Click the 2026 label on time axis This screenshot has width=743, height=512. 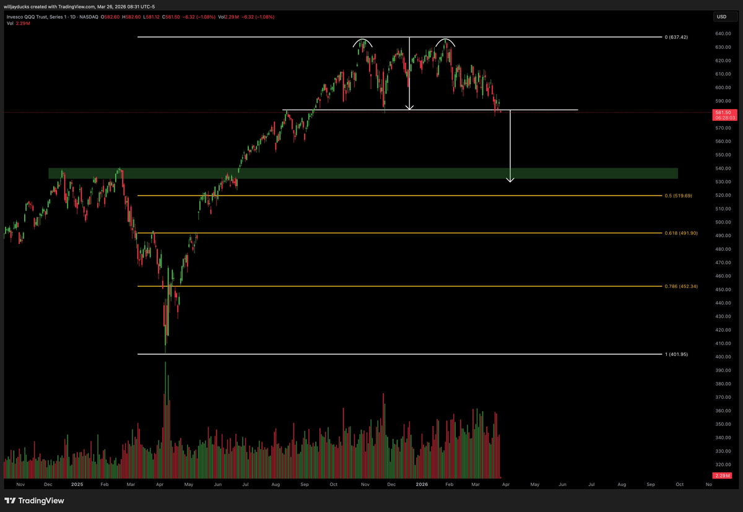tap(422, 484)
